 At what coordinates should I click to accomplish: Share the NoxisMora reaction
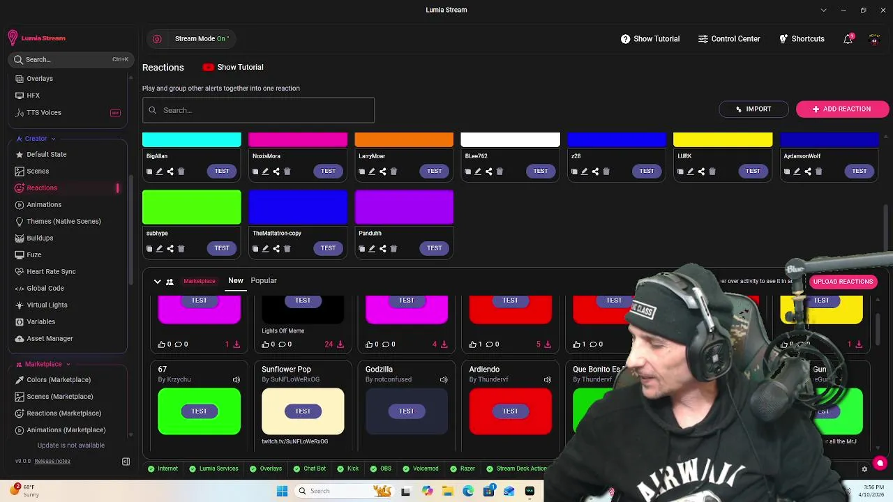276,172
